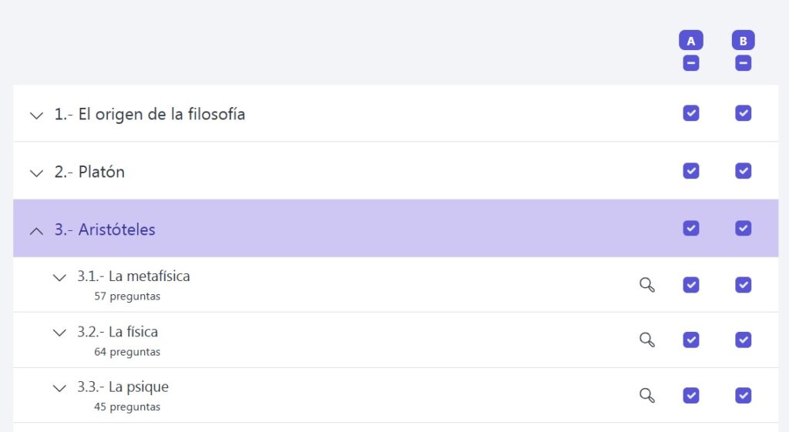Expand the Platón section chevron
The width and height of the screenshot is (789, 432).
tap(36, 173)
